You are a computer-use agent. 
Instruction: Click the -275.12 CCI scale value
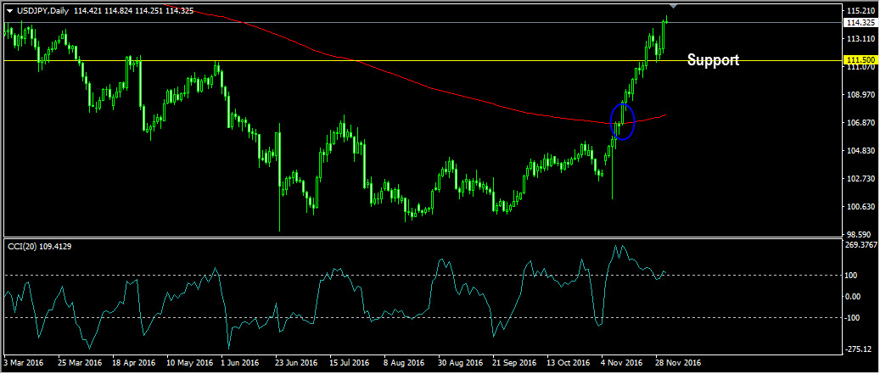click(860, 349)
